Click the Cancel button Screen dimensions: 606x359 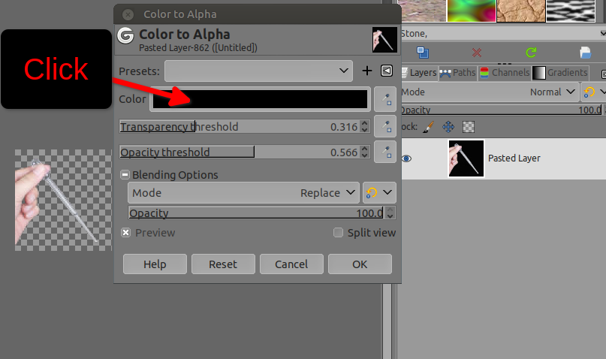point(291,264)
